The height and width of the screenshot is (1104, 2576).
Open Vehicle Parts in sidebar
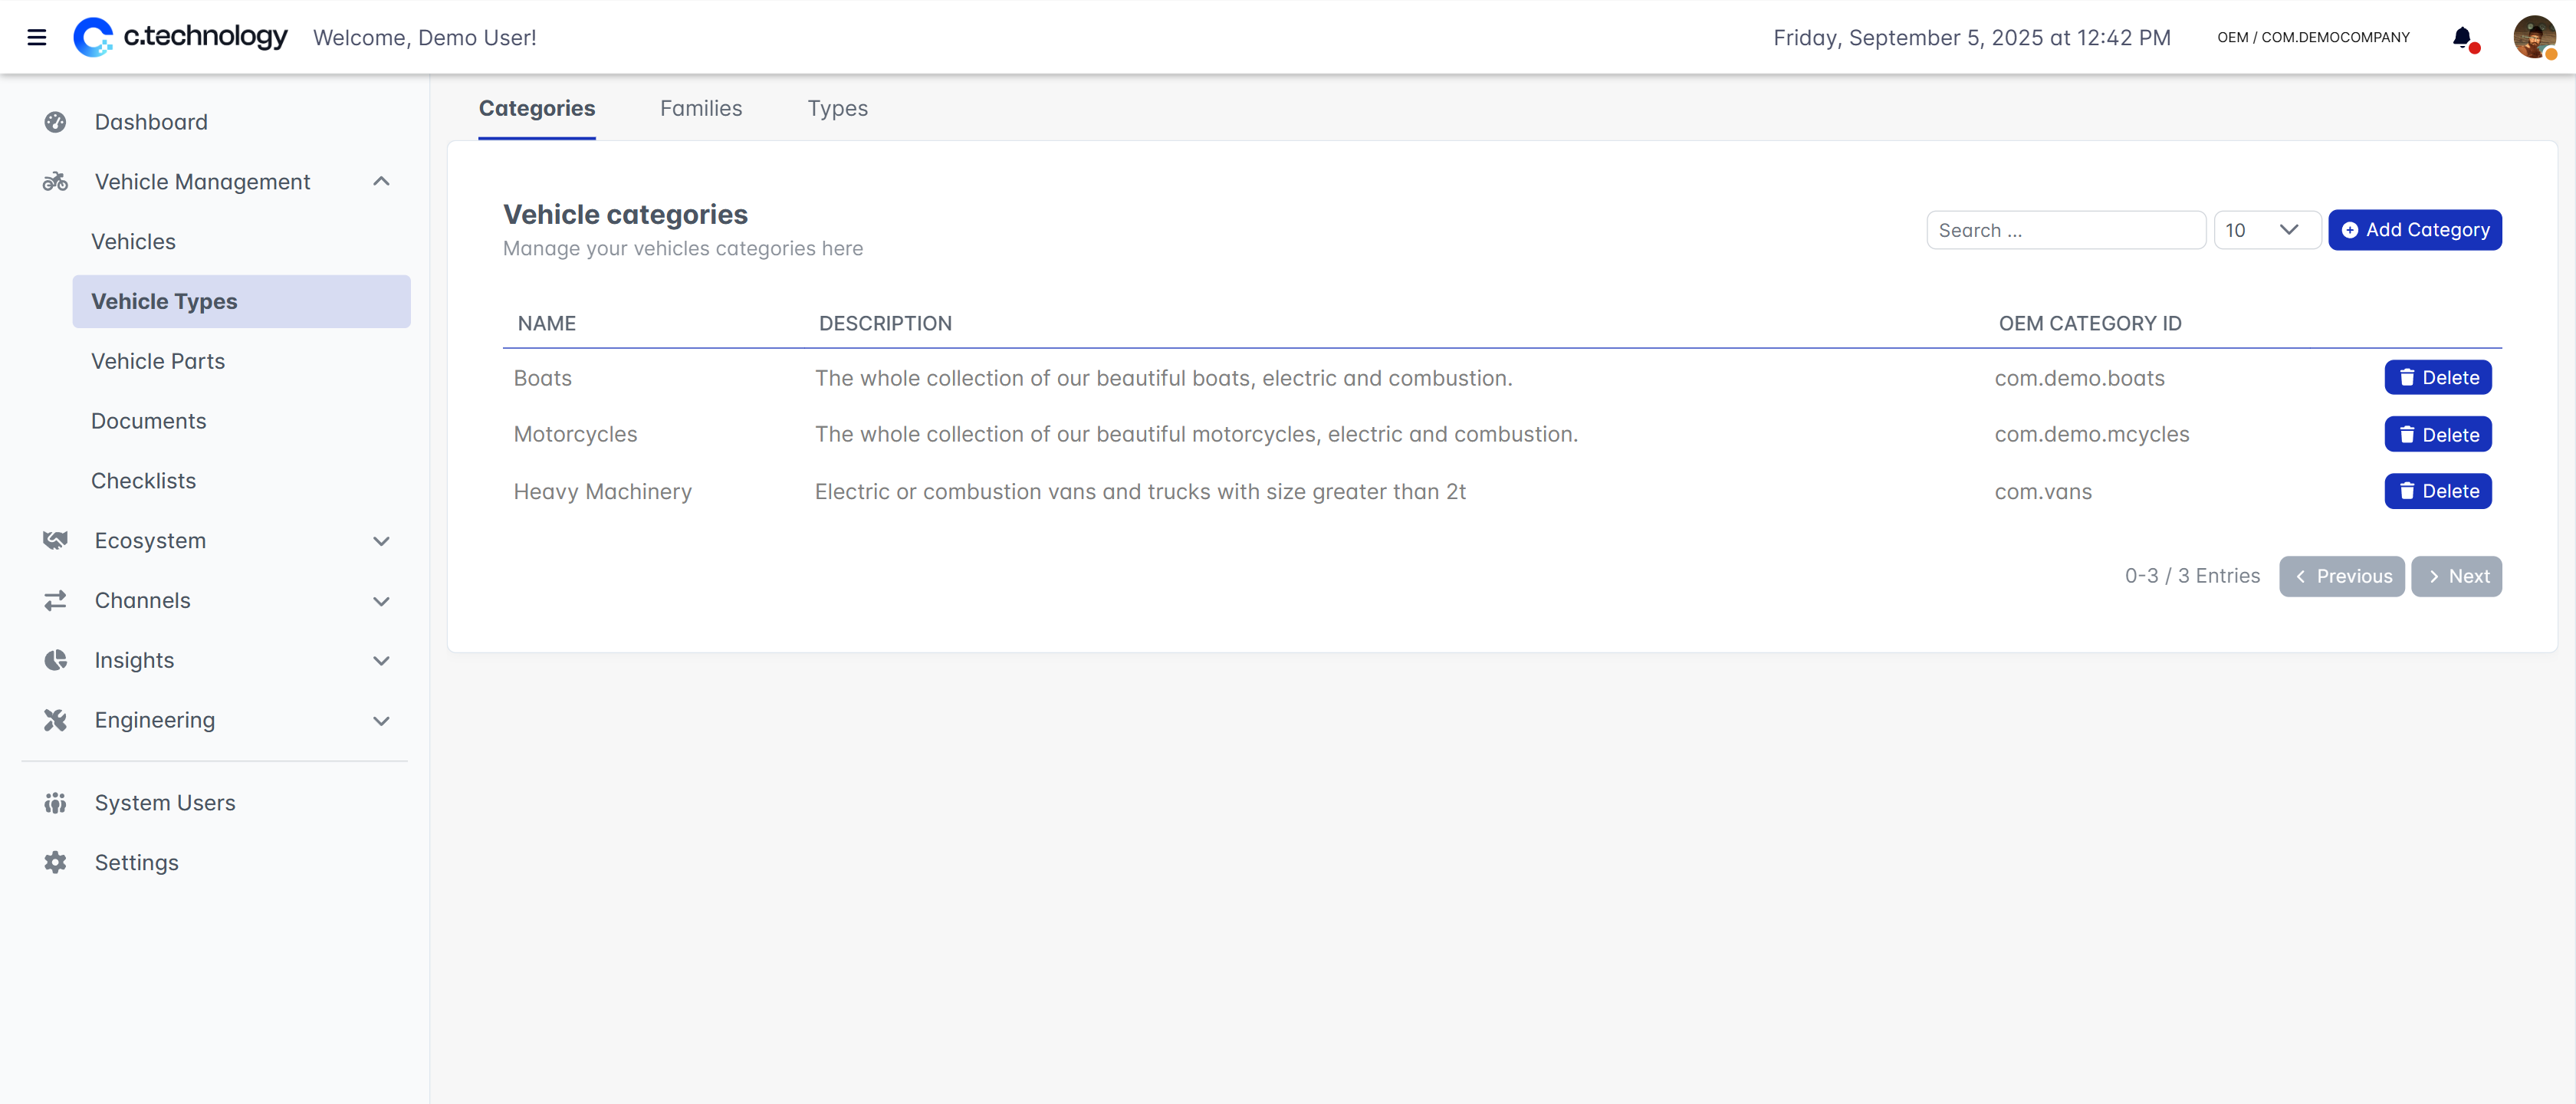pyautogui.click(x=158, y=361)
